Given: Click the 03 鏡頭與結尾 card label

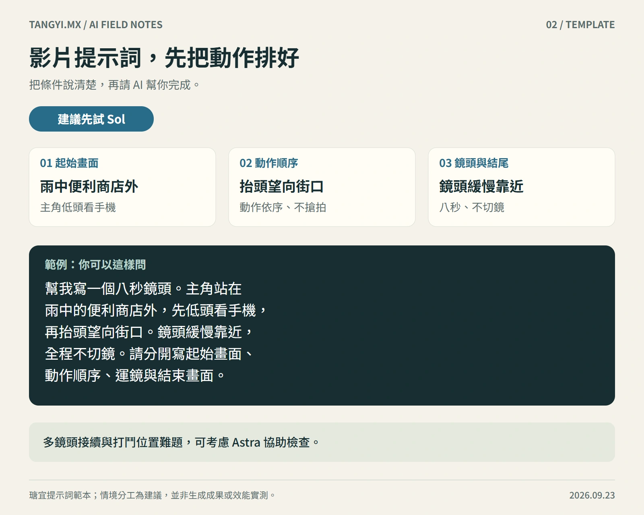Looking at the screenshot, I should tap(474, 163).
